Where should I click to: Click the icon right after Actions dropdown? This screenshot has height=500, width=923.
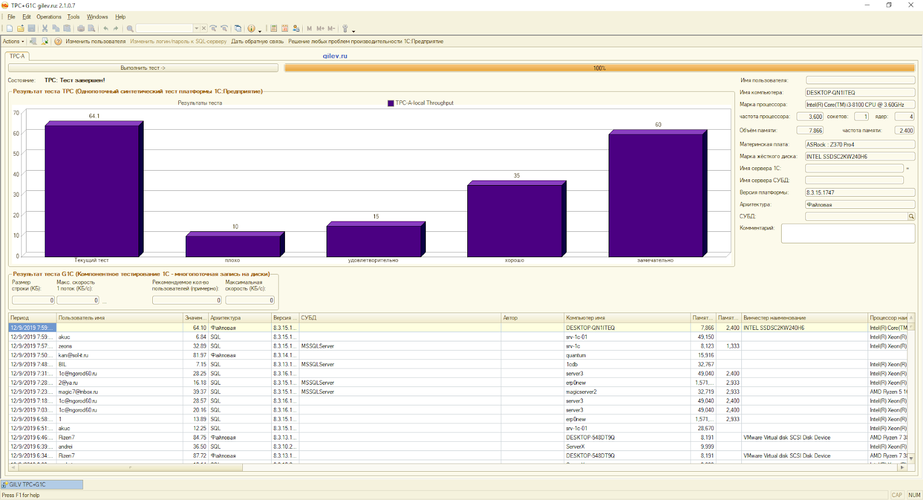[33, 42]
